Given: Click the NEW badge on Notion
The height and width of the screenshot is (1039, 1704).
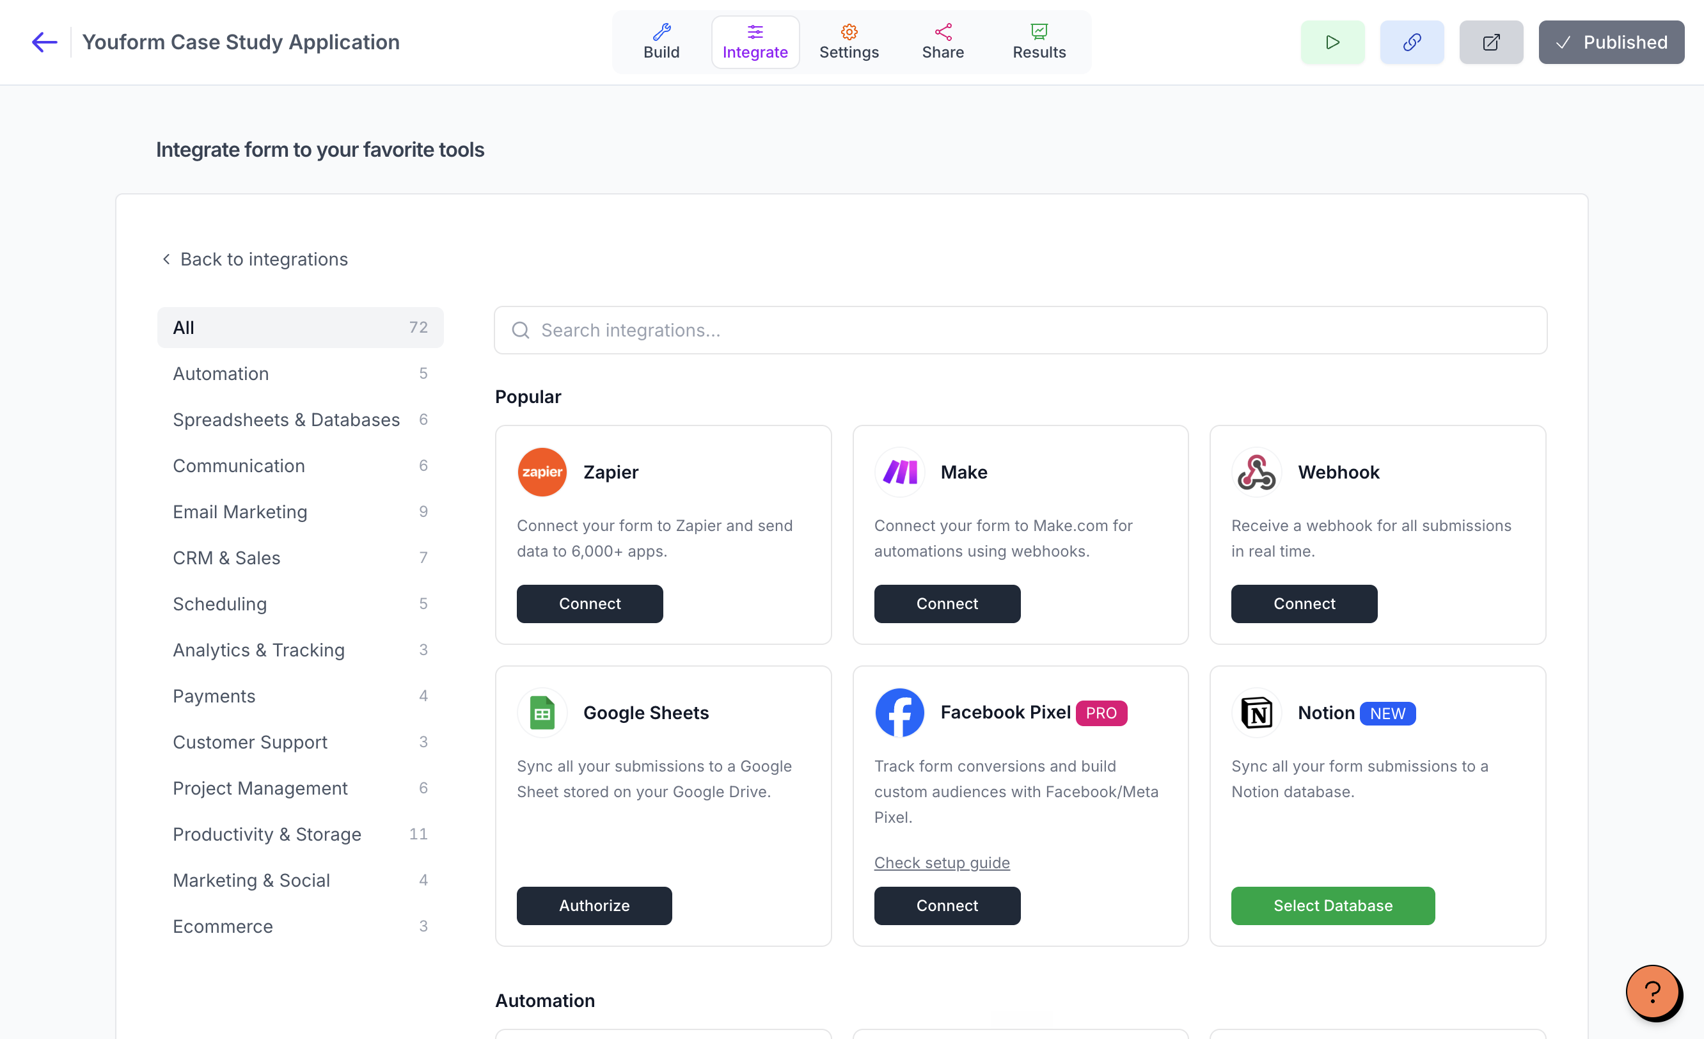Looking at the screenshot, I should pyautogui.click(x=1387, y=713).
